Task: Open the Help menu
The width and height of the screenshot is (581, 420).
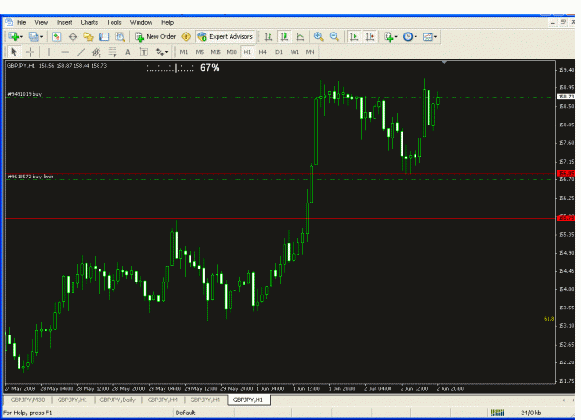Action: (x=167, y=22)
